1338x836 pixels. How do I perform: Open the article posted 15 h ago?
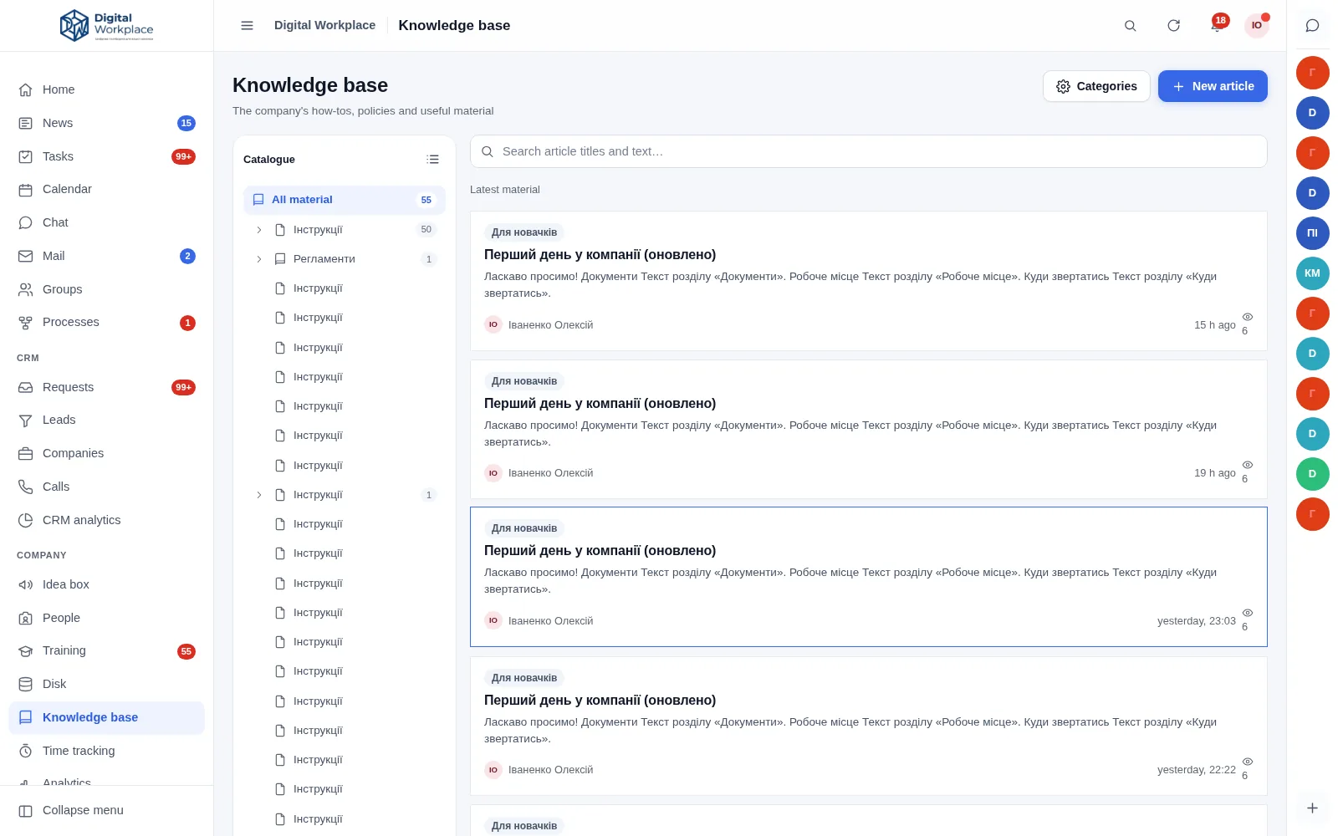(x=868, y=281)
